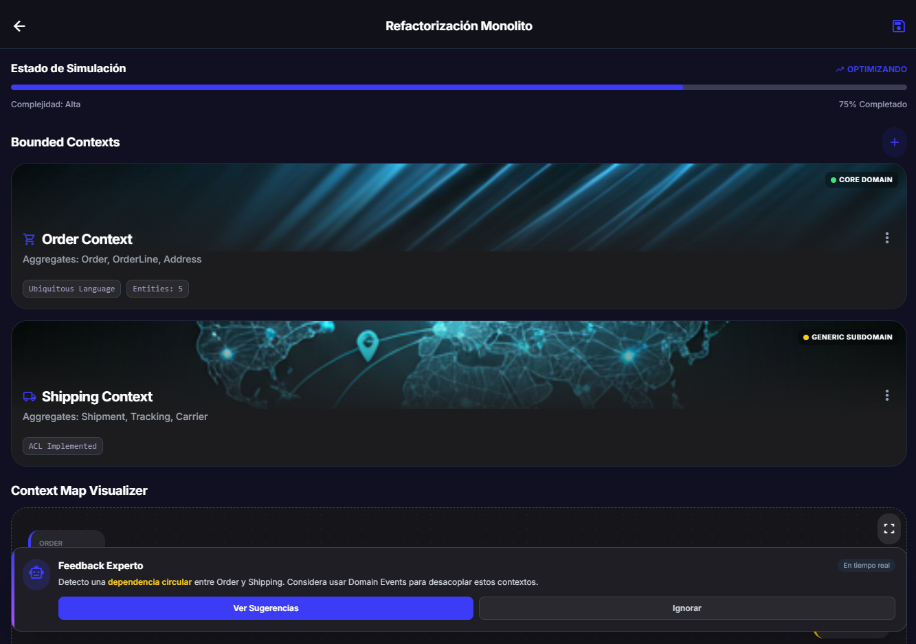Screen dimensions: 916x644
Task: Open the Order Context options menu
Action: pyautogui.click(x=887, y=237)
